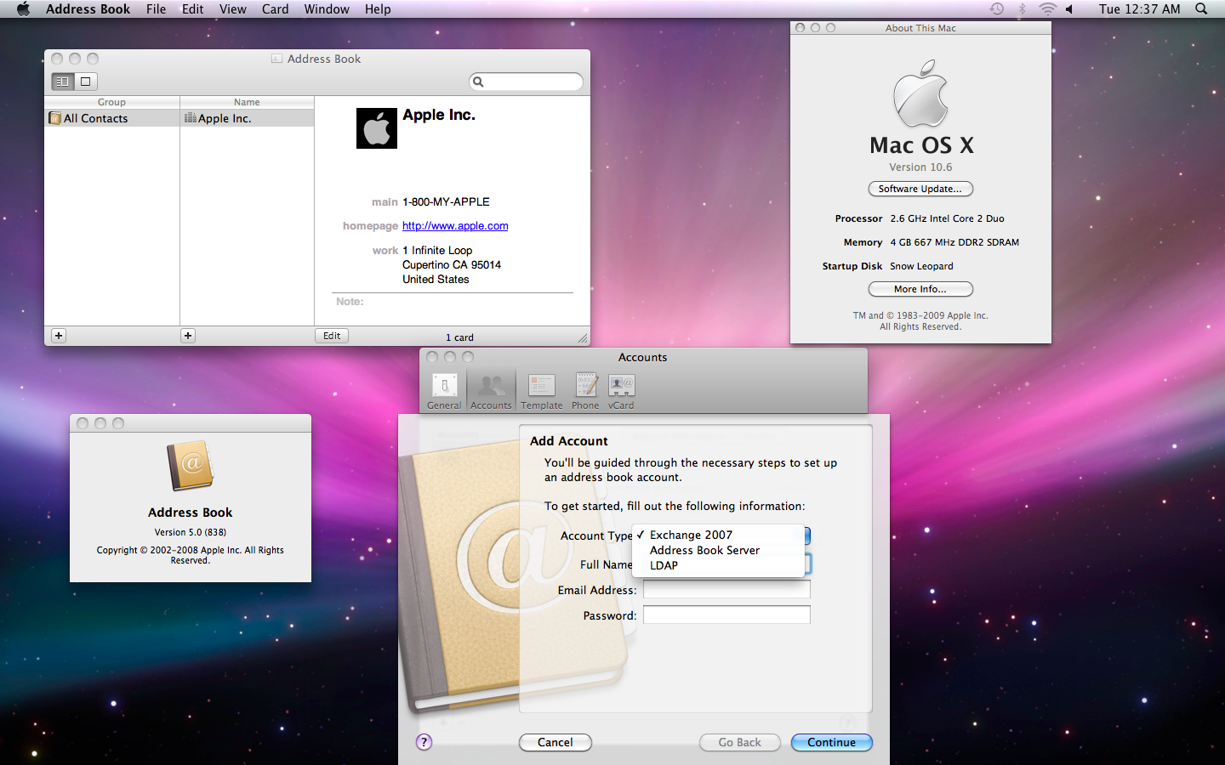This screenshot has width=1225, height=765.
Task: Open the Apple menu
Action: coord(23,9)
